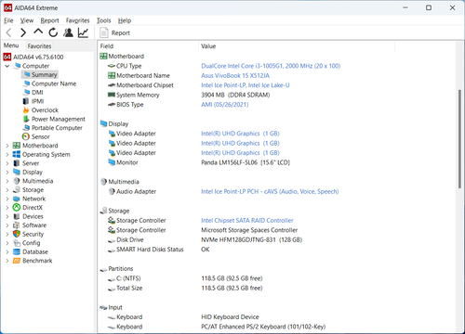
Task: Click the Benchmark icon in the tree
Action: point(17,261)
